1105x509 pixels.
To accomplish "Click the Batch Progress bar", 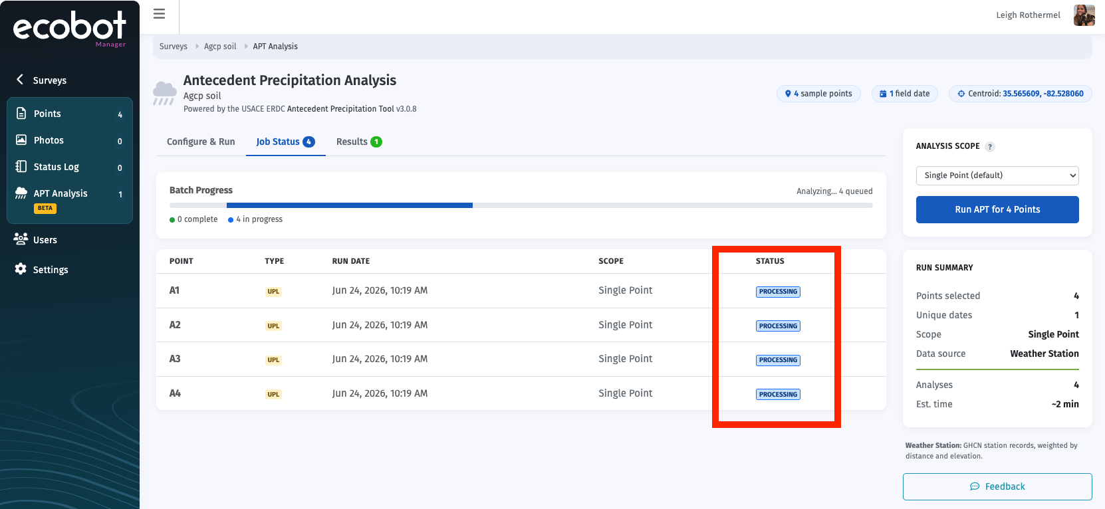I will 521,205.
